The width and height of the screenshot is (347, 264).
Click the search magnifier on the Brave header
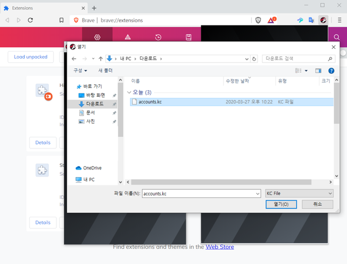click(337, 37)
